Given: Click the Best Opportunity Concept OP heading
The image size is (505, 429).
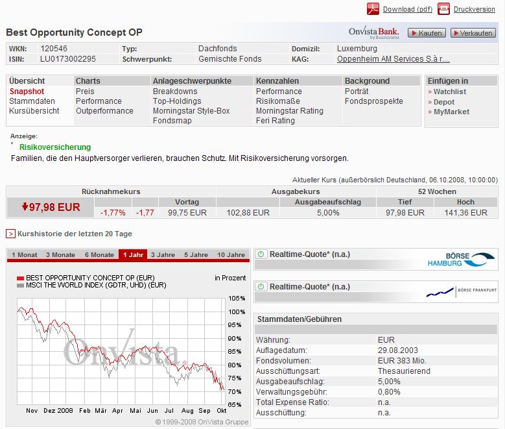Looking at the screenshot, I should 74,32.
